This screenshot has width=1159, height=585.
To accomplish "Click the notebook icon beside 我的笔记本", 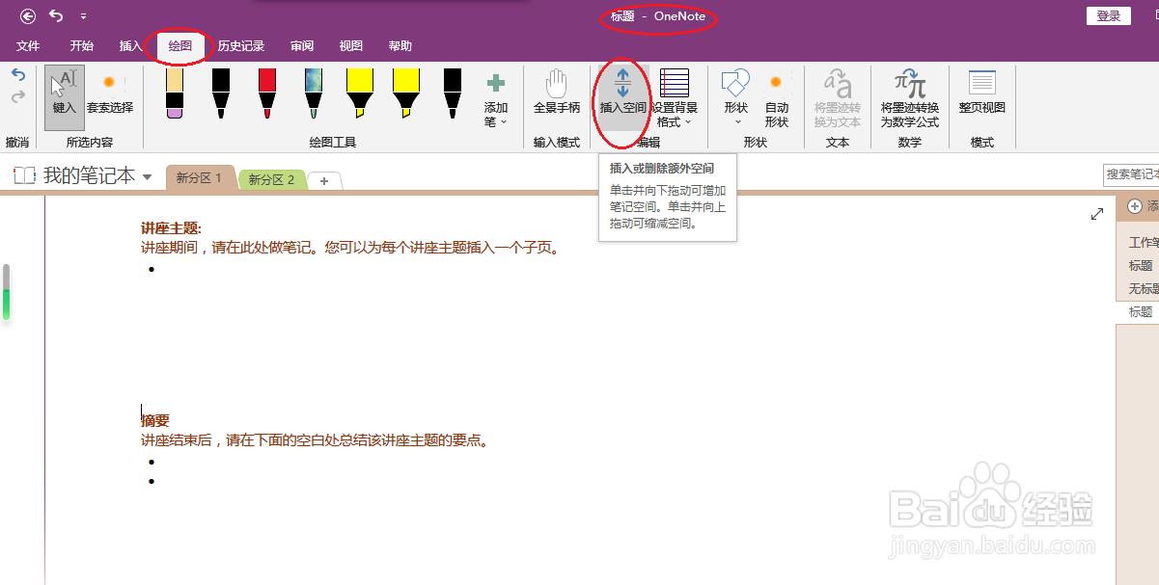I will [23, 175].
